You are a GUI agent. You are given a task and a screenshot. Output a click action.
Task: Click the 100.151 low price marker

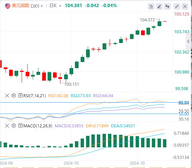(72, 84)
